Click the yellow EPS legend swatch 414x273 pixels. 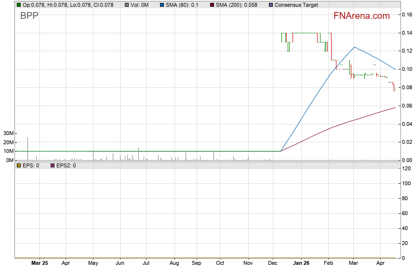point(19,165)
